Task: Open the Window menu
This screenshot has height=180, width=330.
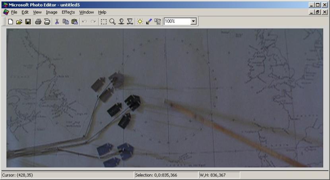Action: (86, 12)
